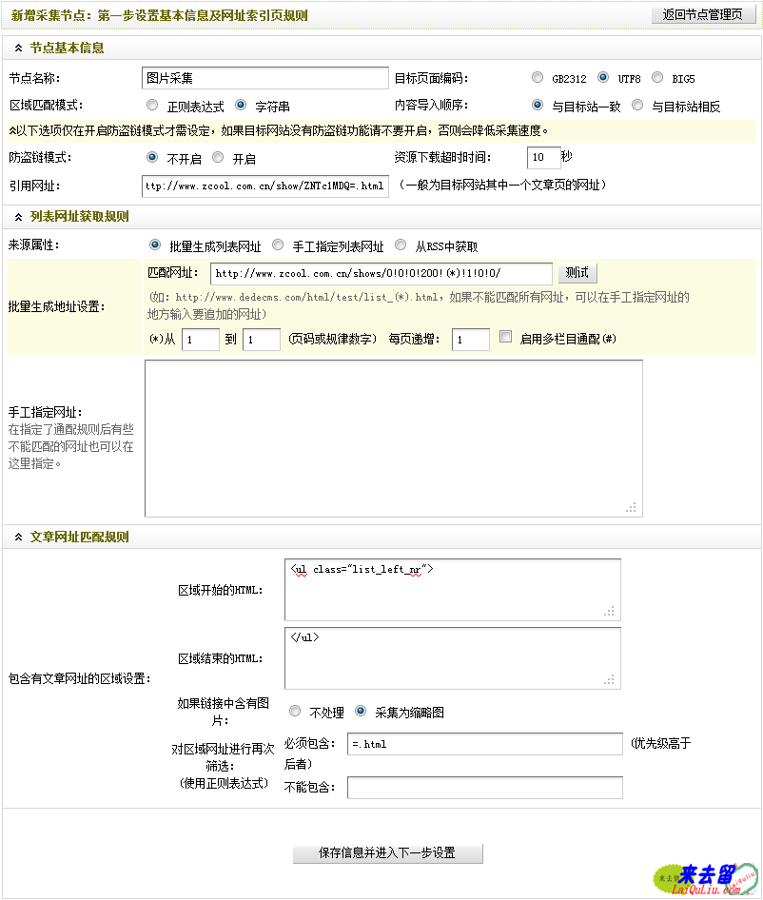
Task: Select 与目标站一致 import order
Action: pyautogui.click(x=538, y=105)
